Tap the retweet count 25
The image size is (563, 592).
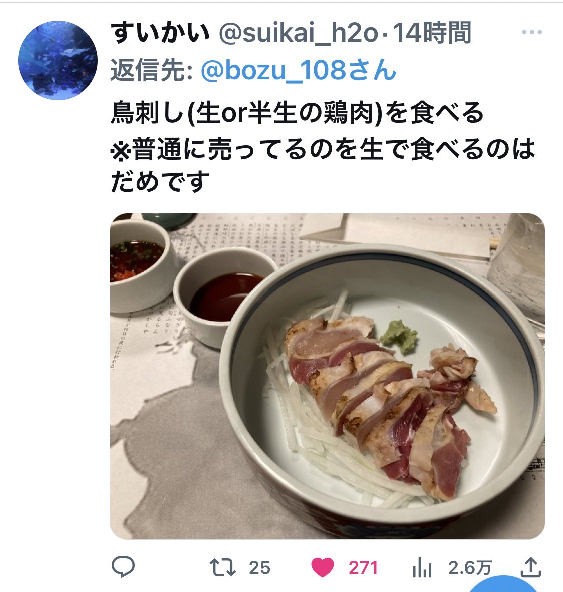click(x=260, y=568)
